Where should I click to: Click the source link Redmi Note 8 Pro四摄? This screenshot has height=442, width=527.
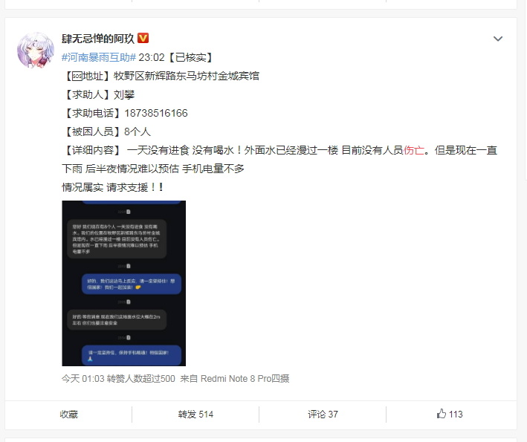click(245, 379)
